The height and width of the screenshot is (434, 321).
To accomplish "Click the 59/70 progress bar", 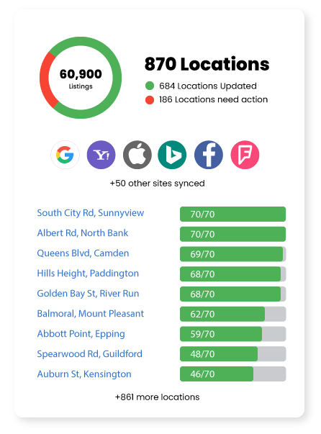I will [x=232, y=334].
